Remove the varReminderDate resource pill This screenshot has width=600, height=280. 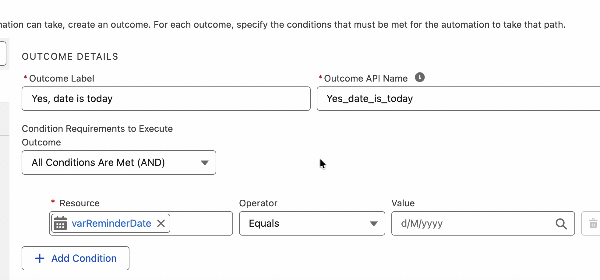(x=161, y=223)
